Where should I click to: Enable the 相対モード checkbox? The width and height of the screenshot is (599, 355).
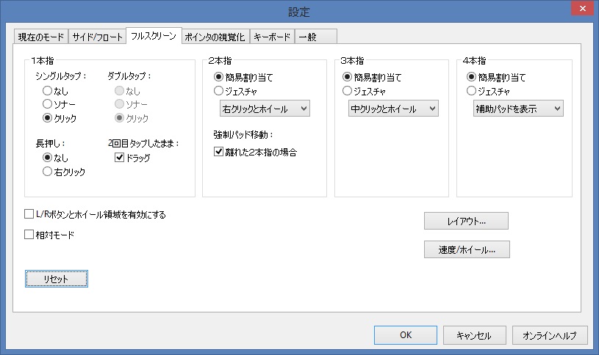click(29, 235)
